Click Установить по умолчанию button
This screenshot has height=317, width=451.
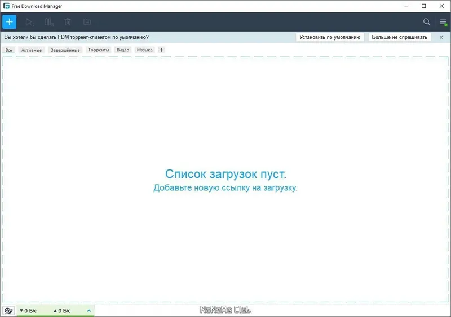click(x=330, y=37)
